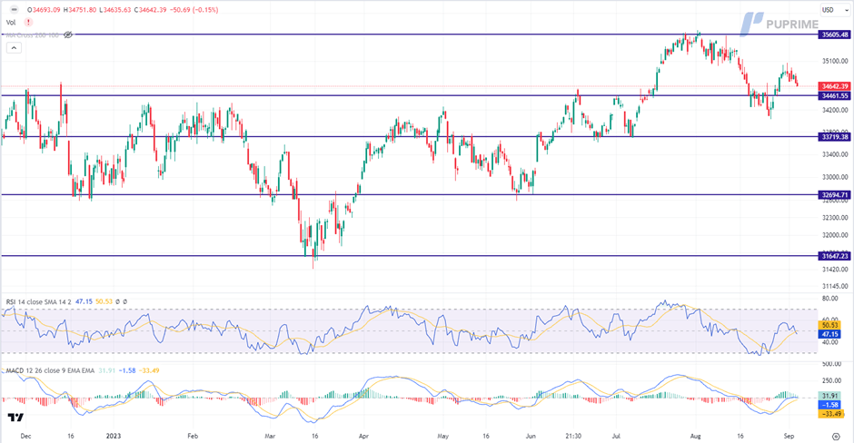
Task: Click the RSI SMA value label 50.53 on axis
Action: pyautogui.click(x=830, y=326)
